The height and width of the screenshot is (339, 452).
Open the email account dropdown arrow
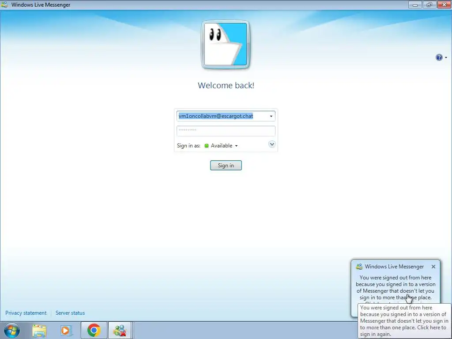(271, 116)
